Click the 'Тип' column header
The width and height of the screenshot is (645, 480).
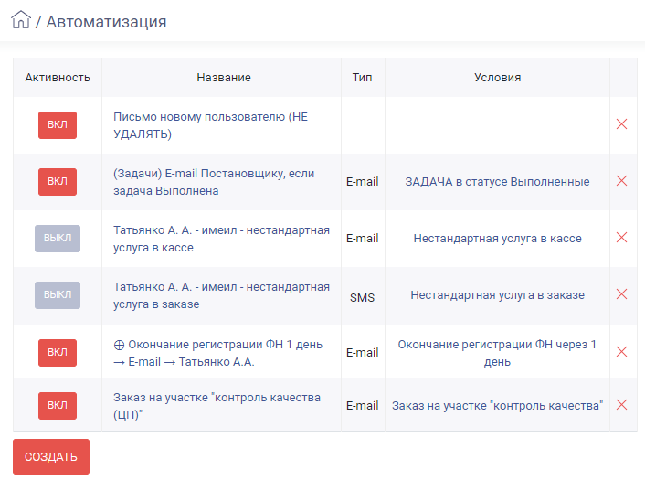coord(363,78)
